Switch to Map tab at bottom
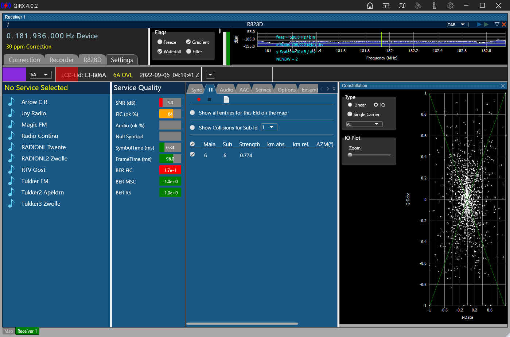 [x=9, y=331]
